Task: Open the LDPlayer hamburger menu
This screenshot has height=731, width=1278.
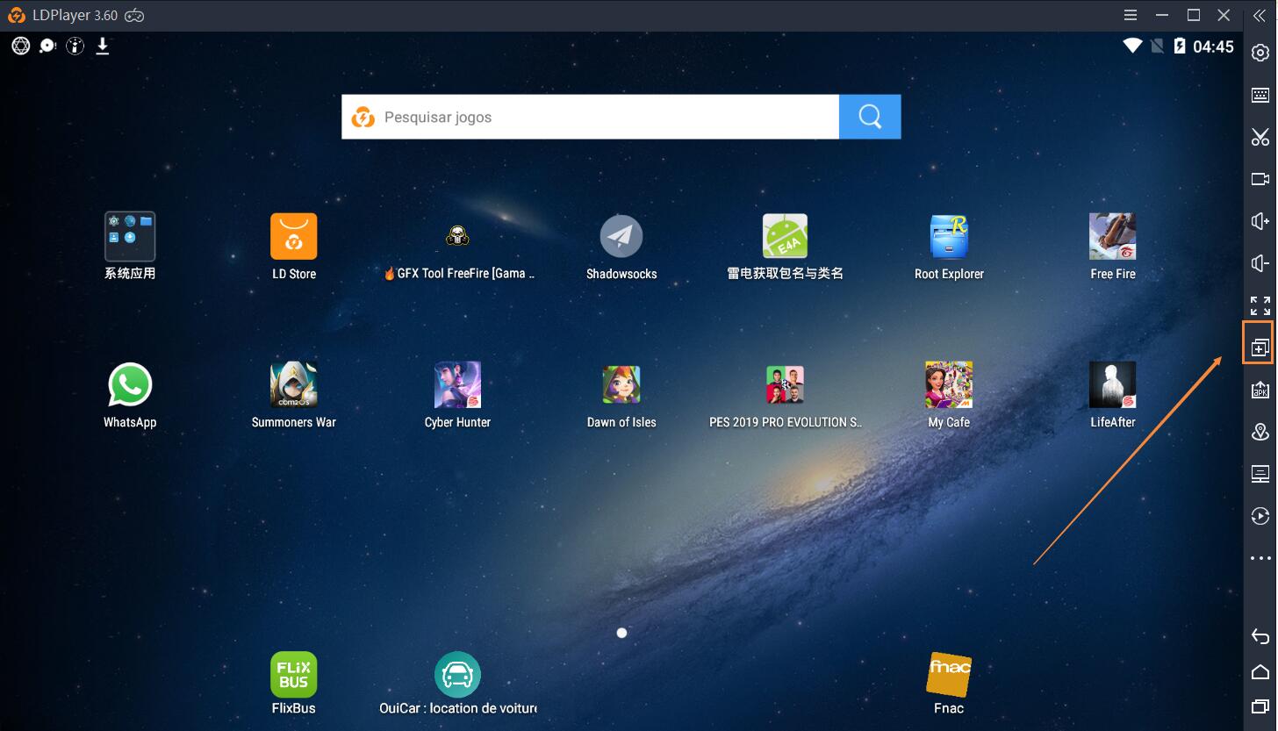Action: click(x=1130, y=15)
